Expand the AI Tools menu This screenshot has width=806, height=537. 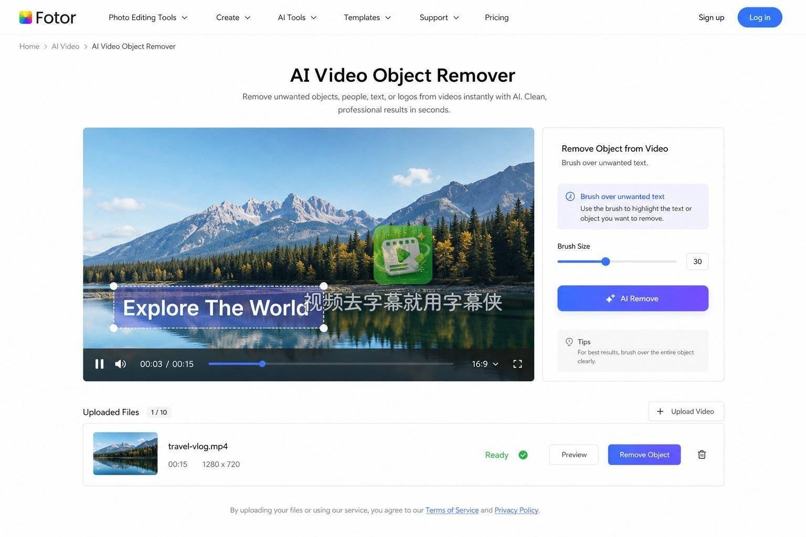[297, 17]
